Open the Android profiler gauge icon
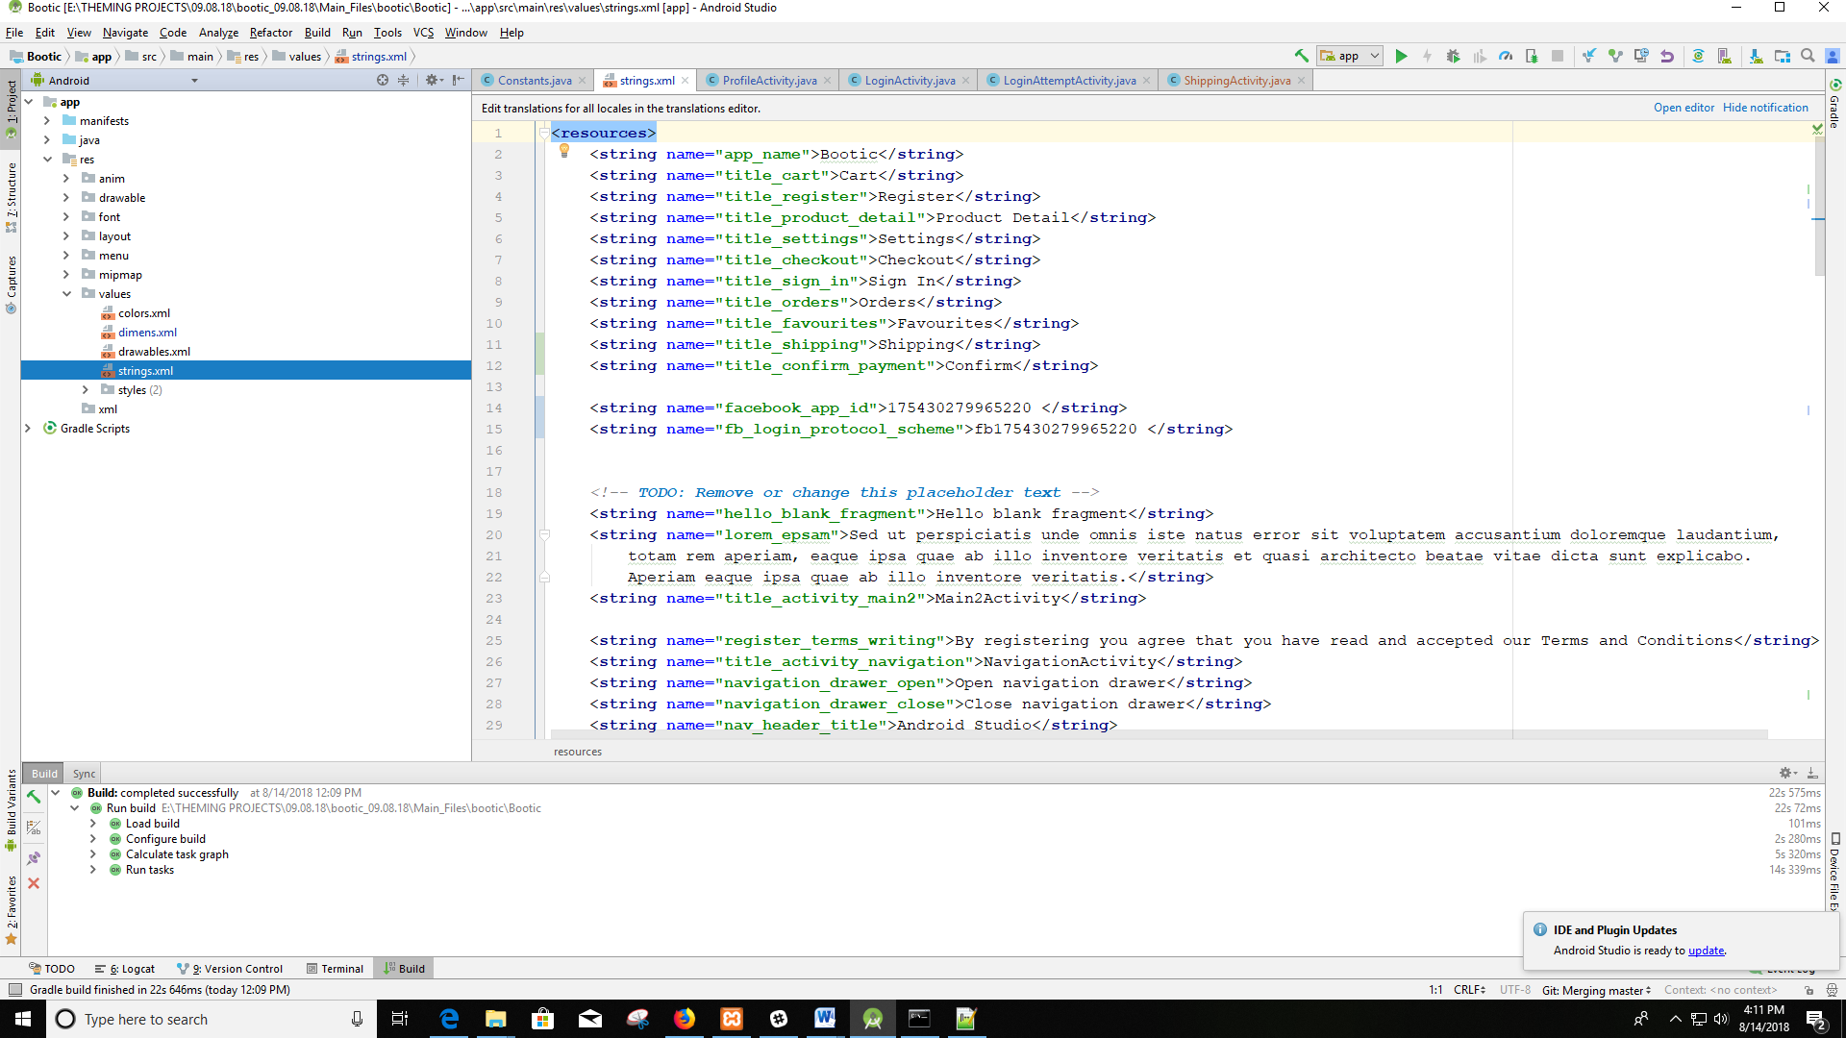The height and width of the screenshot is (1038, 1846). (1506, 56)
